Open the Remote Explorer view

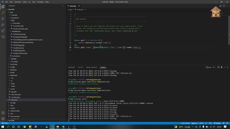(3, 37)
